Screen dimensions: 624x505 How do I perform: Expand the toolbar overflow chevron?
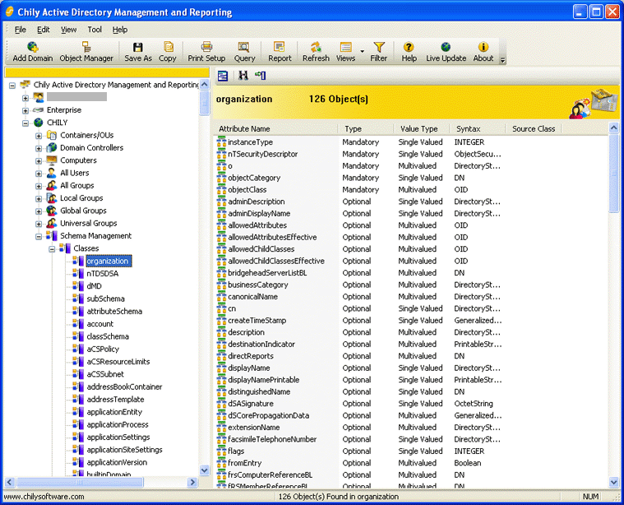coord(502,60)
